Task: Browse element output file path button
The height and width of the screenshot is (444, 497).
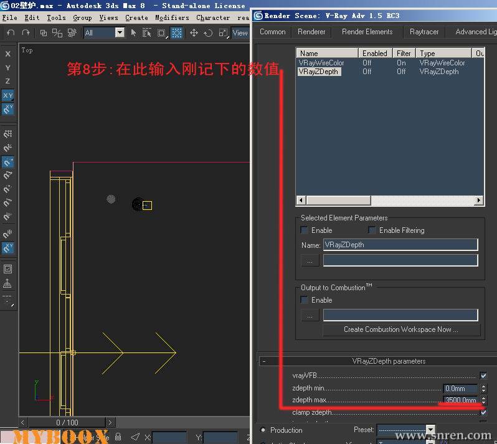Action: click(x=310, y=261)
